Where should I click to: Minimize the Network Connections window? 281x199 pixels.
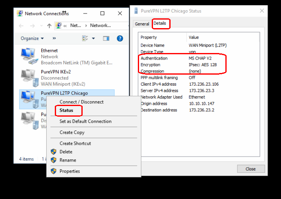click(x=85, y=13)
